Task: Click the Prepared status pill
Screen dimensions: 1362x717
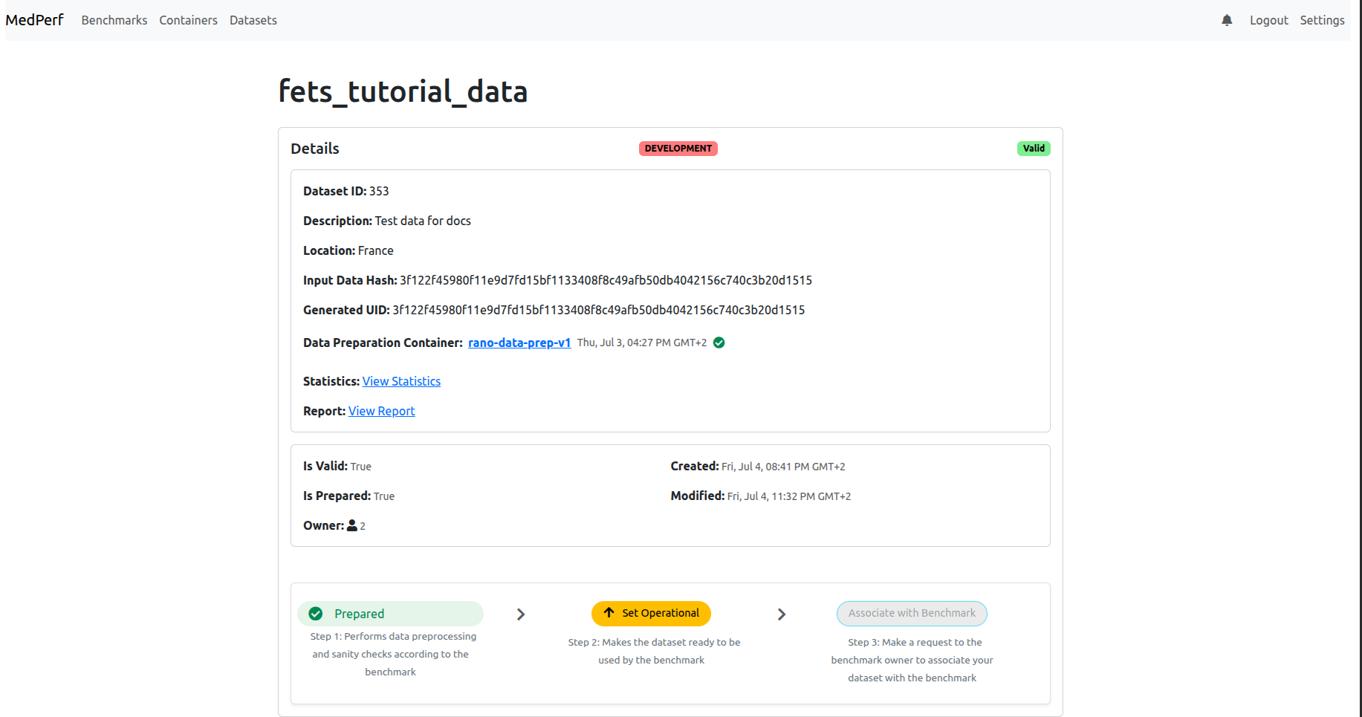Action: click(x=390, y=614)
